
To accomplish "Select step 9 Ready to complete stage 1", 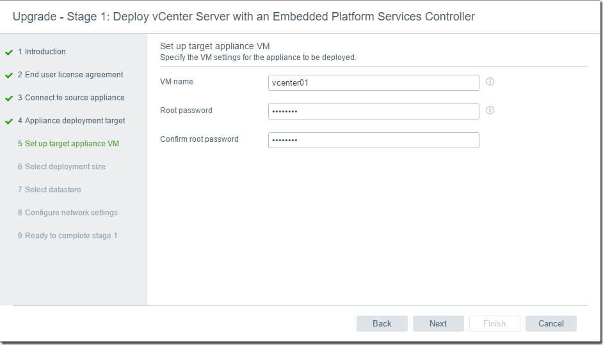I will pos(67,236).
